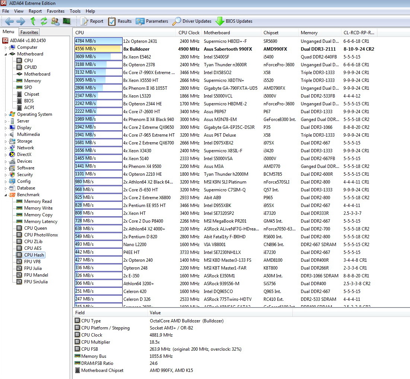Viewport: 410px width, 379px height.
Task: Select the Chipset tree item
Action: (x=32, y=94)
